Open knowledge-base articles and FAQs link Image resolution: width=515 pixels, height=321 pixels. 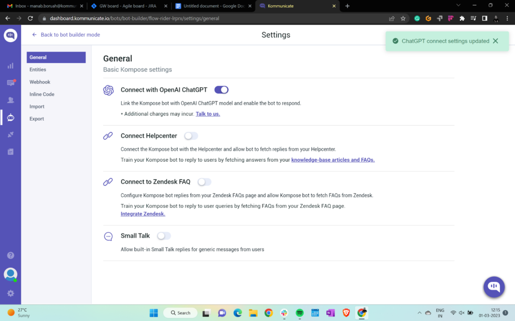(333, 160)
